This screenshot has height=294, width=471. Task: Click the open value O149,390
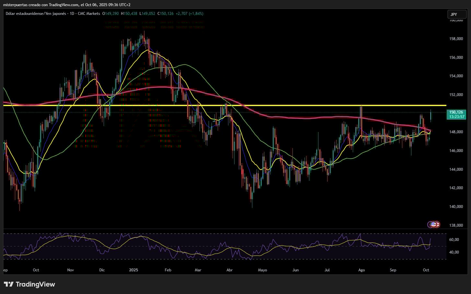(110, 14)
